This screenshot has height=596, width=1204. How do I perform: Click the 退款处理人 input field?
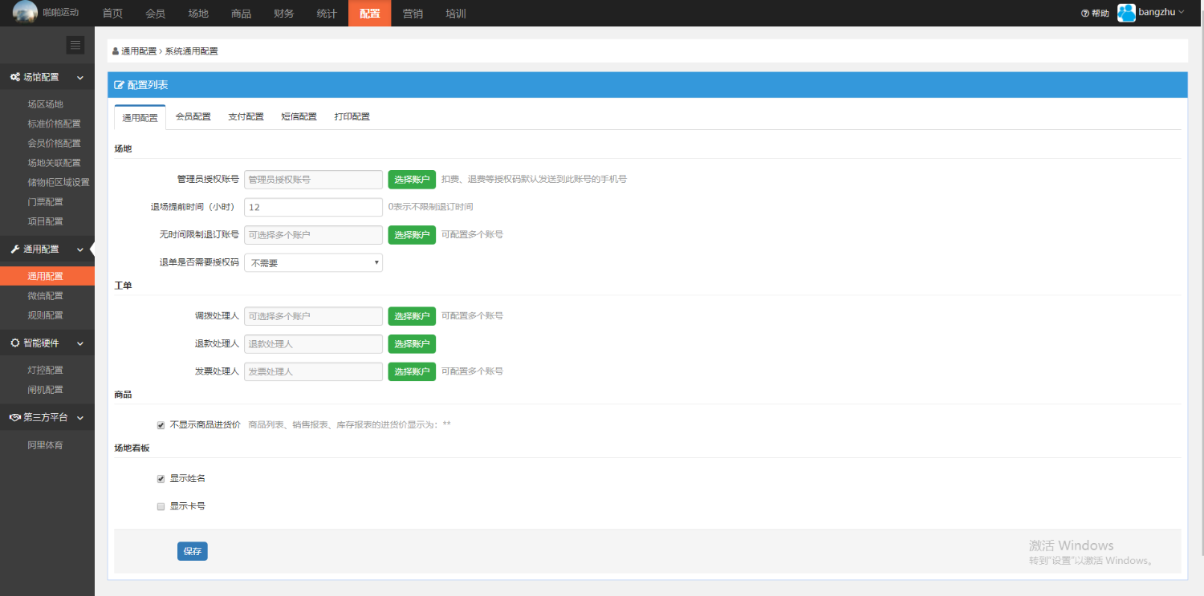click(313, 344)
